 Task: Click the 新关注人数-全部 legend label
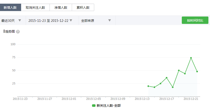click(x=108, y=105)
